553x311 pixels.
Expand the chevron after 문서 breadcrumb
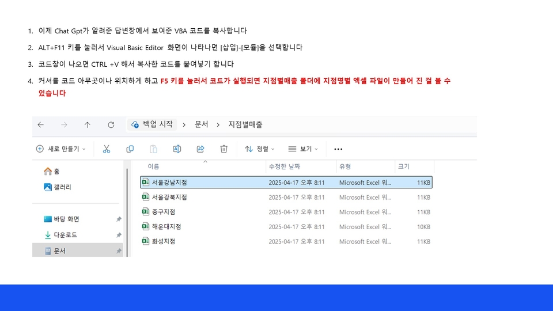click(x=218, y=125)
